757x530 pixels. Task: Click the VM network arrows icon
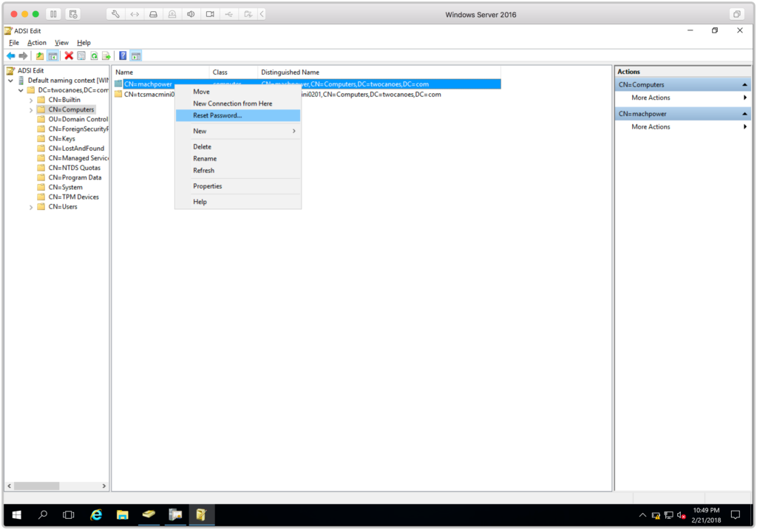135,15
